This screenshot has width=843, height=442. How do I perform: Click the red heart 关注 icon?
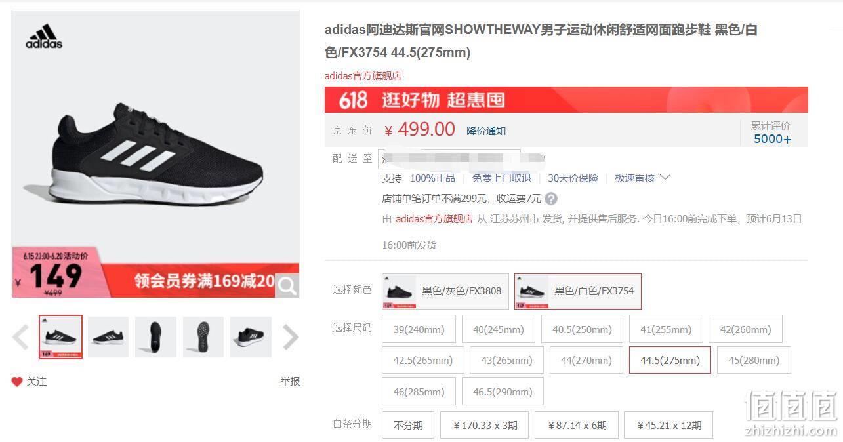click(x=17, y=382)
